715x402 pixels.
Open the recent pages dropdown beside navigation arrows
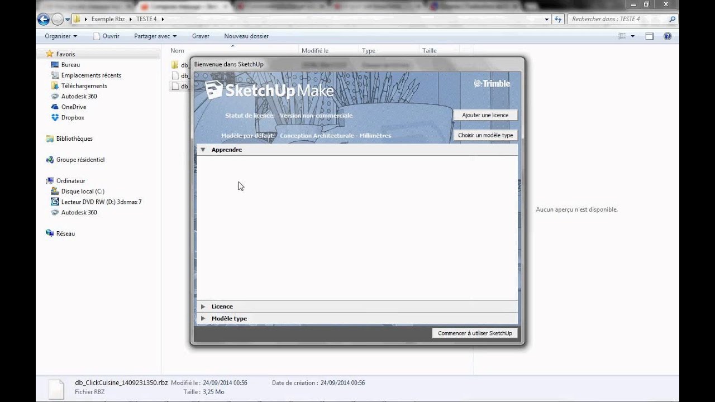tap(68, 20)
